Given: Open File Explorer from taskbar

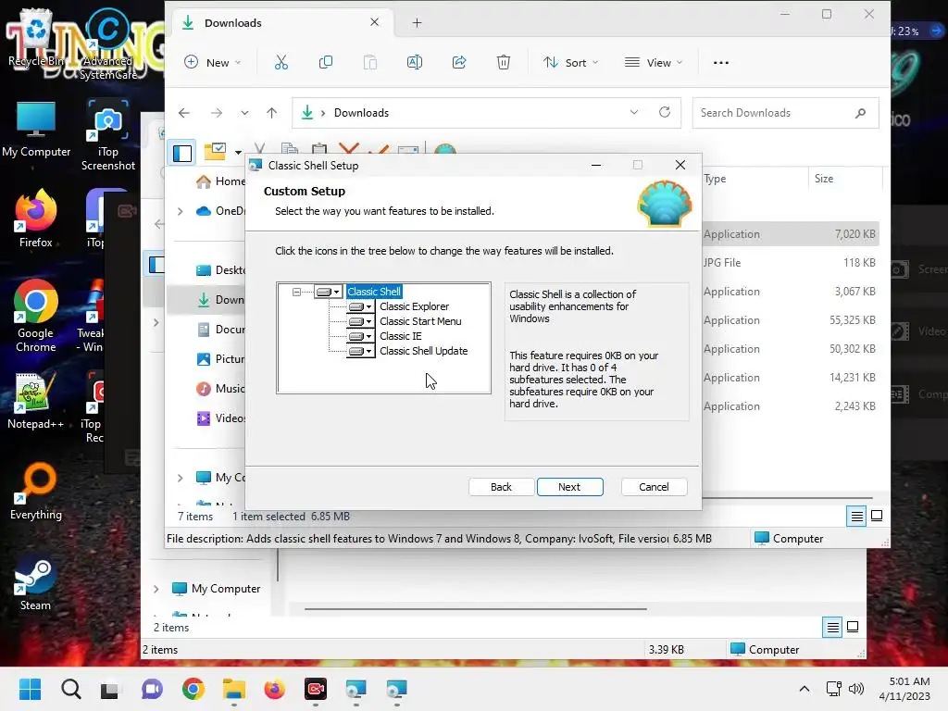Looking at the screenshot, I should 233,689.
